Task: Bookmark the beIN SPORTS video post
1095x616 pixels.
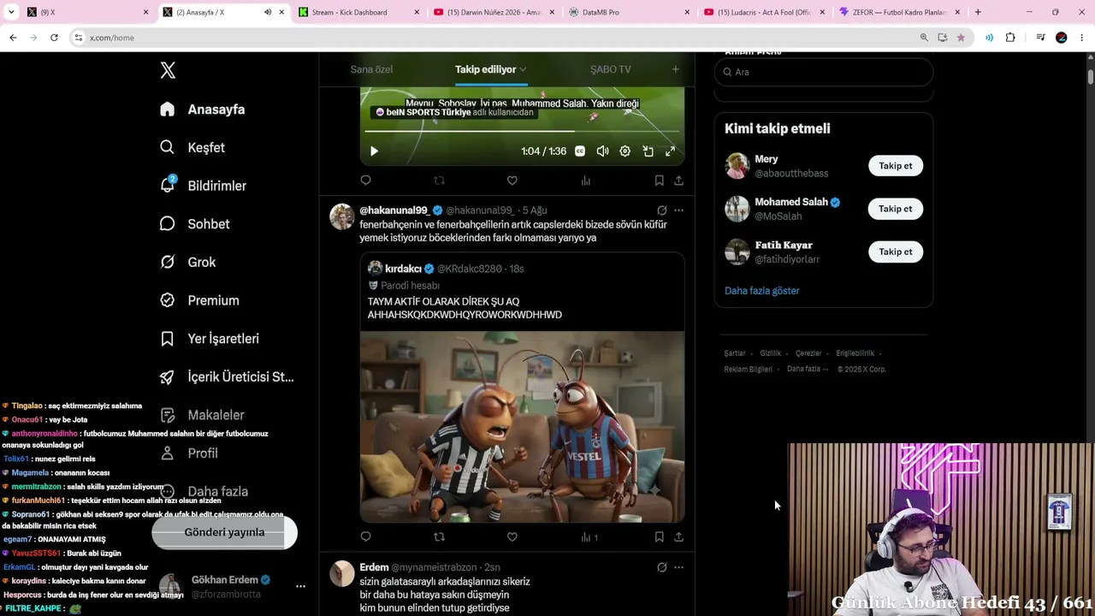Action: click(x=659, y=181)
